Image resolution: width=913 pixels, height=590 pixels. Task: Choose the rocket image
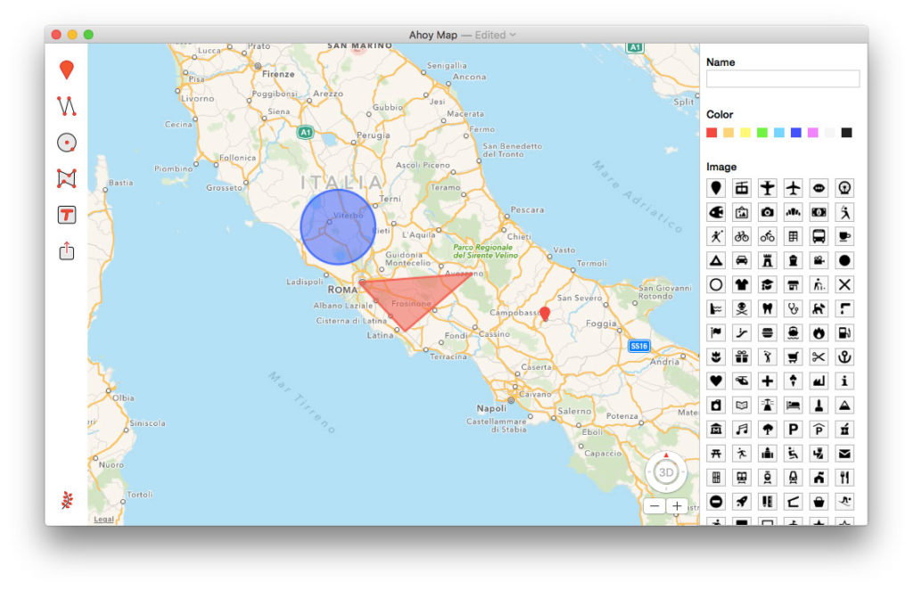click(x=742, y=502)
